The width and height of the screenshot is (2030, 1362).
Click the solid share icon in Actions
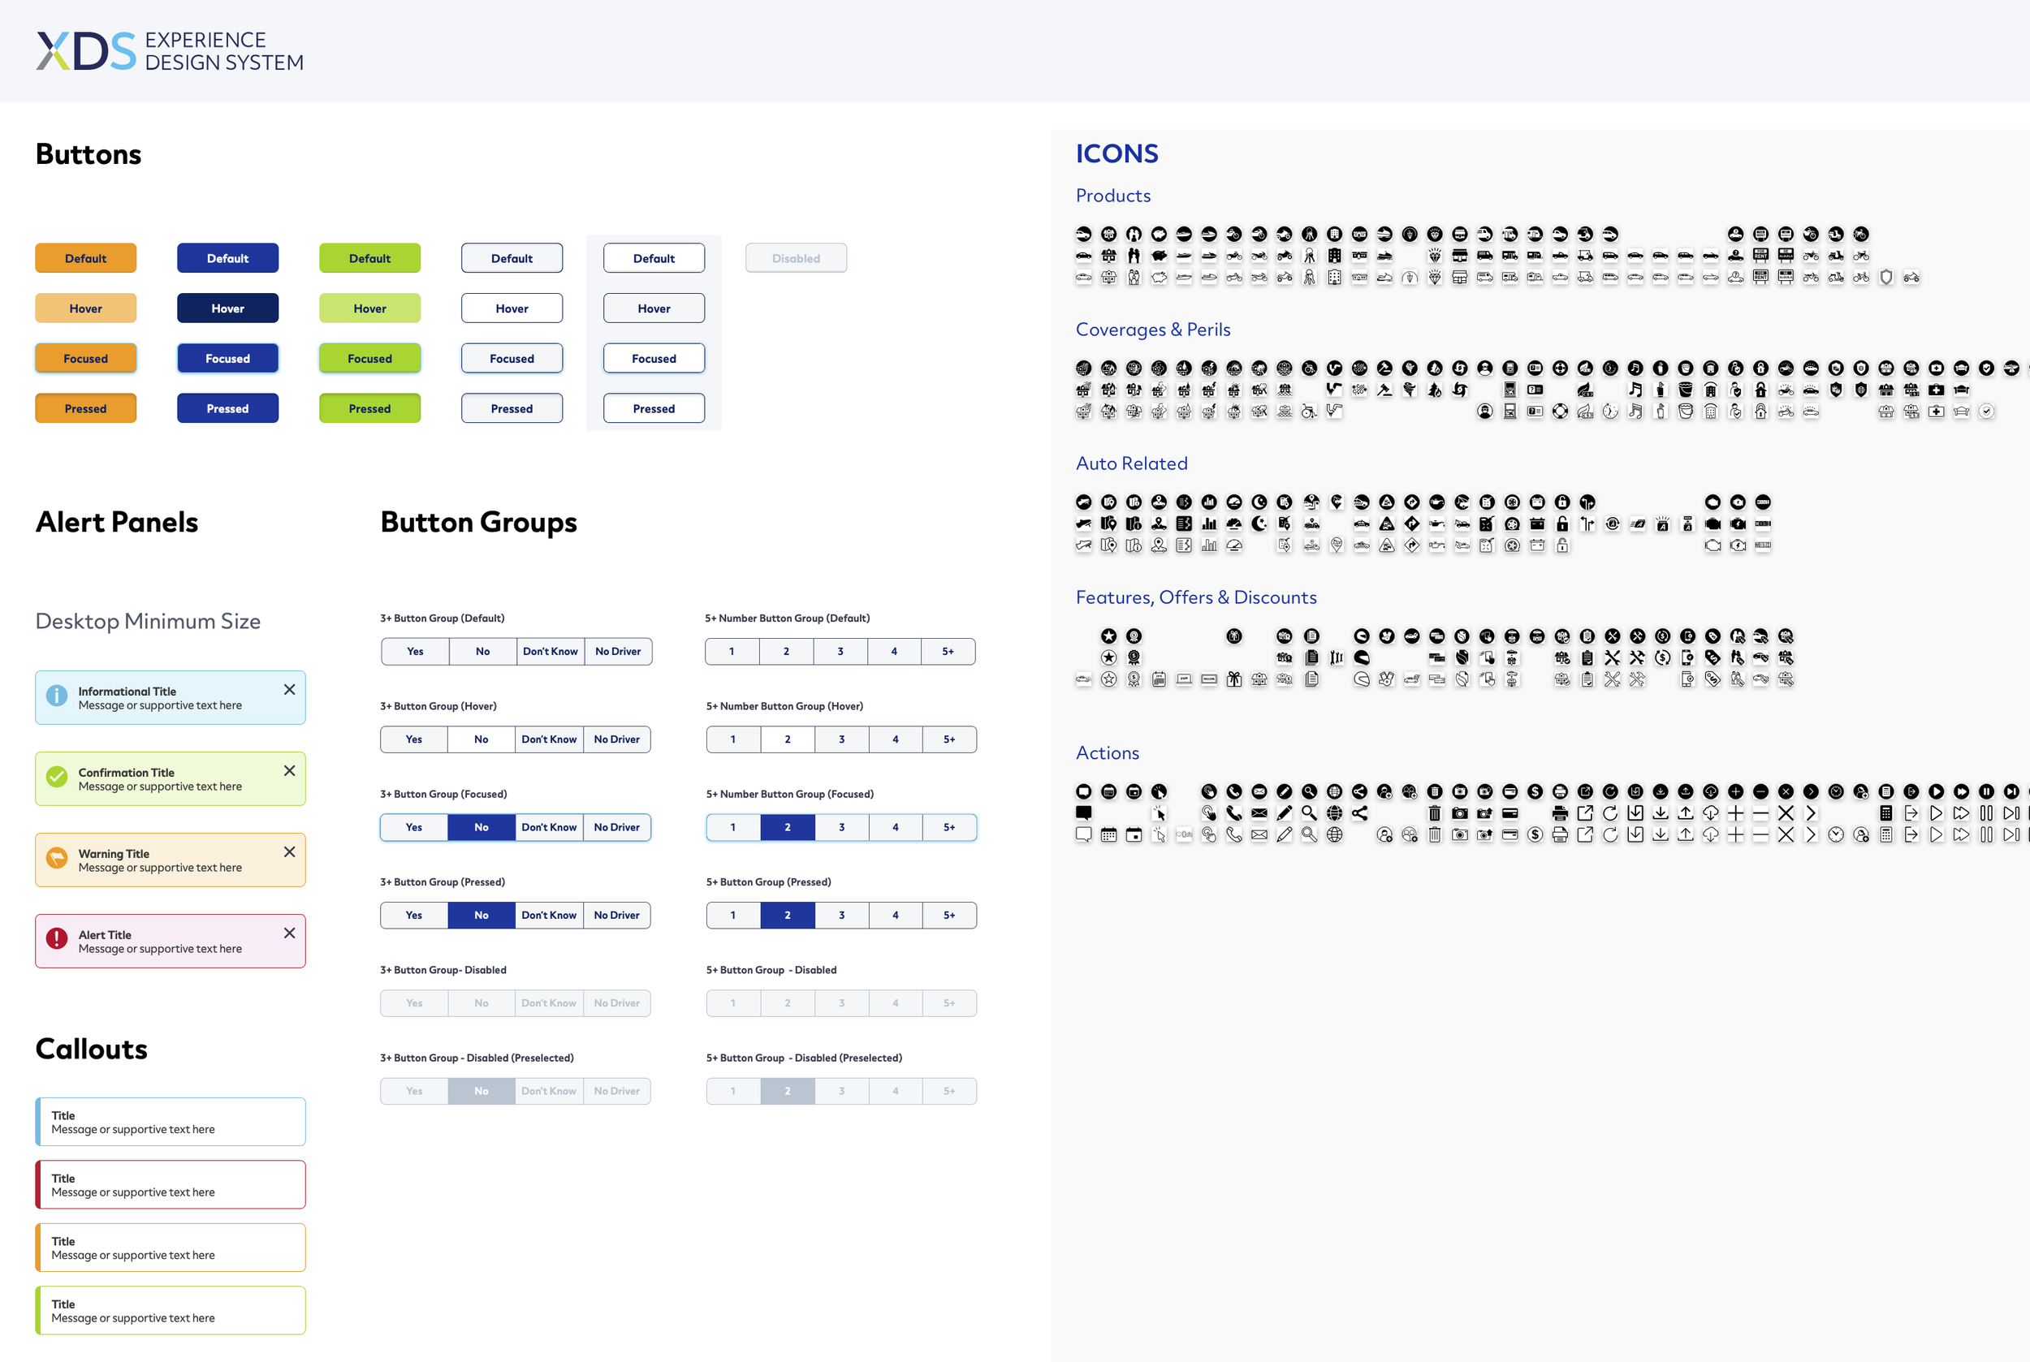[x=1359, y=813]
